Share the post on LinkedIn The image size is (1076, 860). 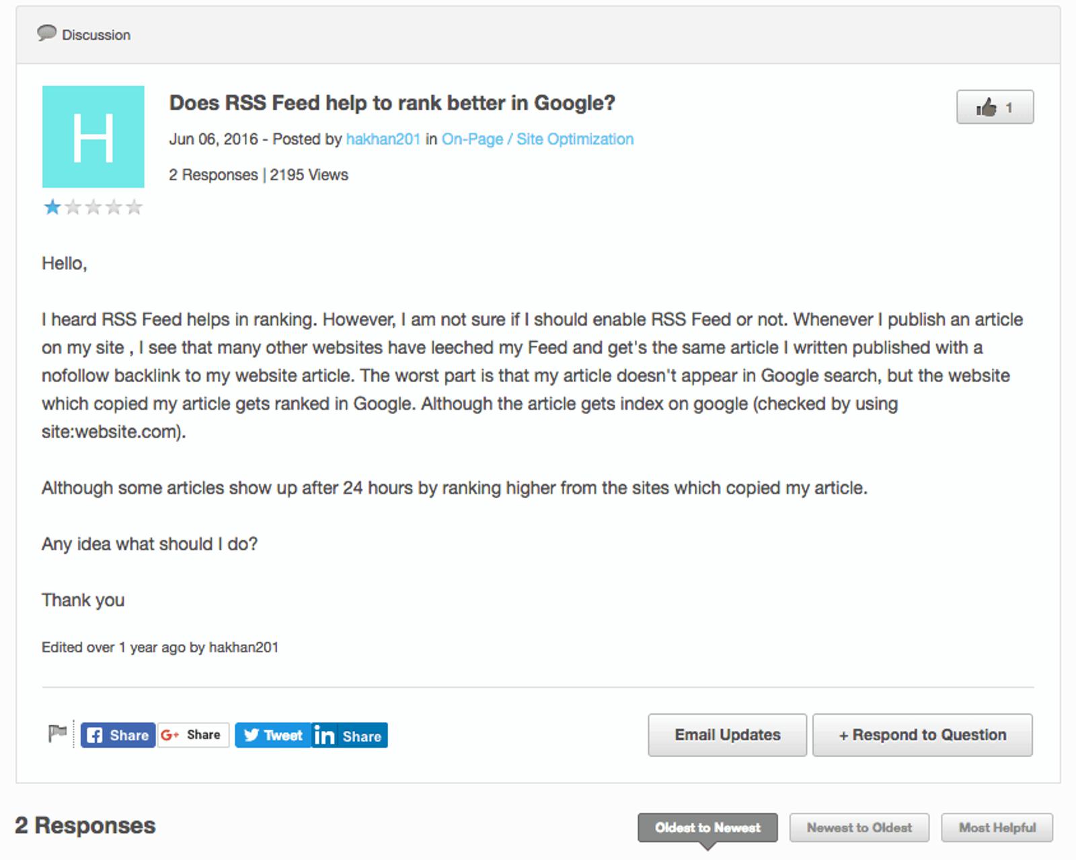(349, 736)
